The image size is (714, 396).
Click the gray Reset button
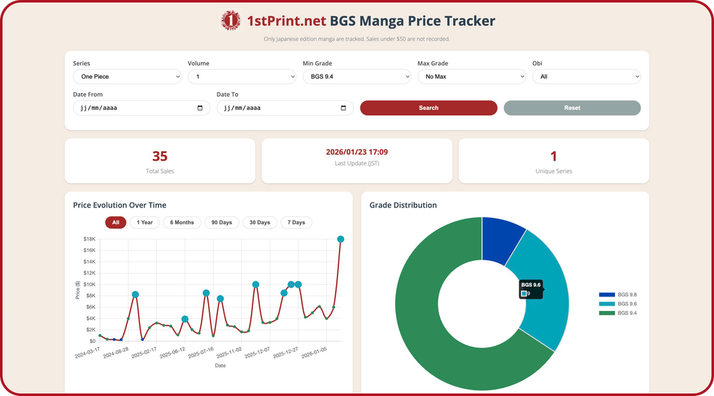(572, 108)
